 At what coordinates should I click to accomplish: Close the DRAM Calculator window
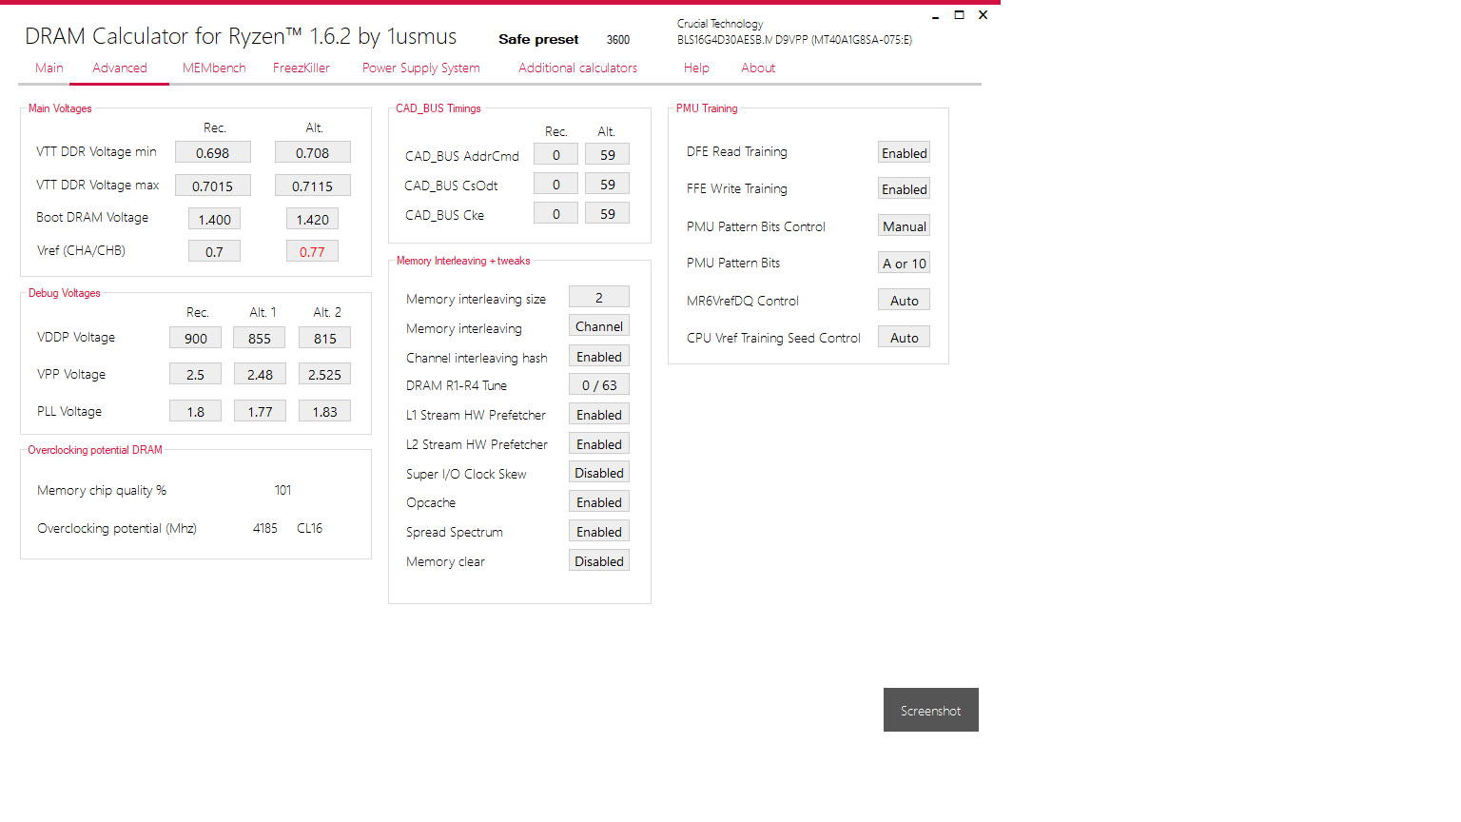[984, 15]
